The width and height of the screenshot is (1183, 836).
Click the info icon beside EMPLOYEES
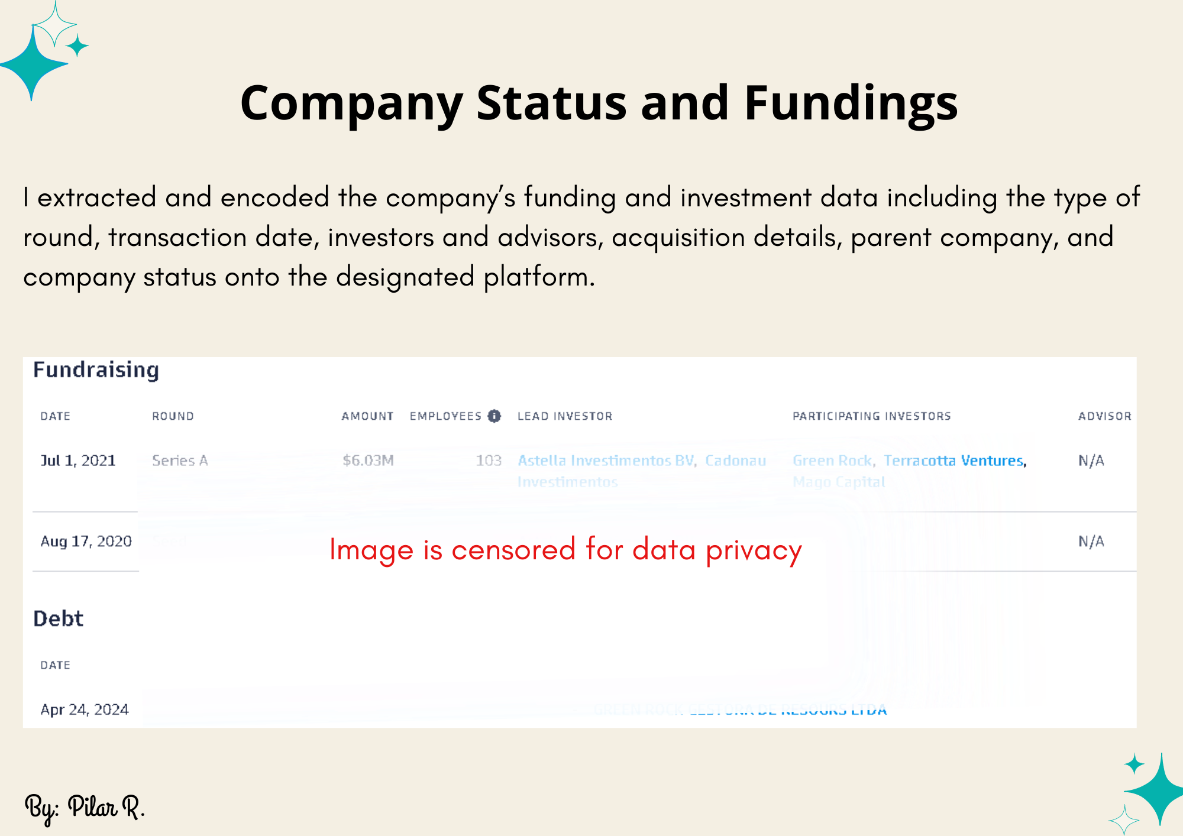494,416
